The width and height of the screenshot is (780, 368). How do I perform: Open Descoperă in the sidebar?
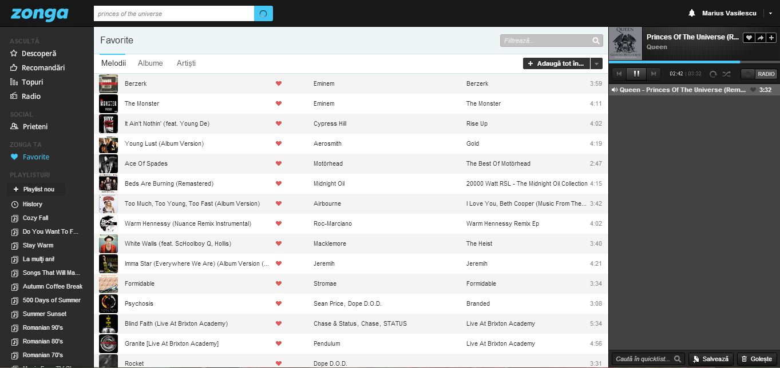(33, 53)
